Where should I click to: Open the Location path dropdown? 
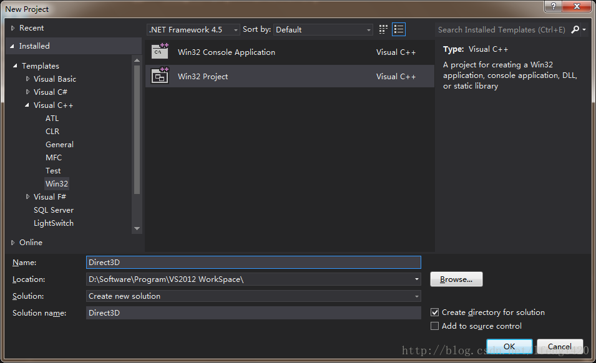click(x=417, y=279)
